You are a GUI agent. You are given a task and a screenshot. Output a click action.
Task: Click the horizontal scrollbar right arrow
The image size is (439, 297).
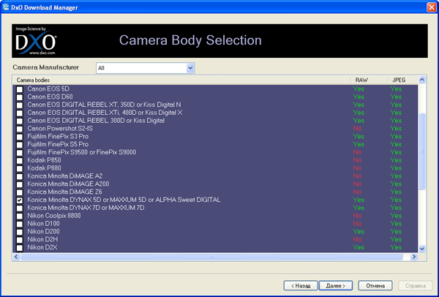(x=414, y=257)
